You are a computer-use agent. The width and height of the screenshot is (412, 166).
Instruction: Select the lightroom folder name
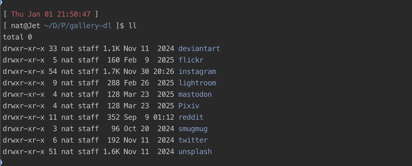(x=197, y=83)
